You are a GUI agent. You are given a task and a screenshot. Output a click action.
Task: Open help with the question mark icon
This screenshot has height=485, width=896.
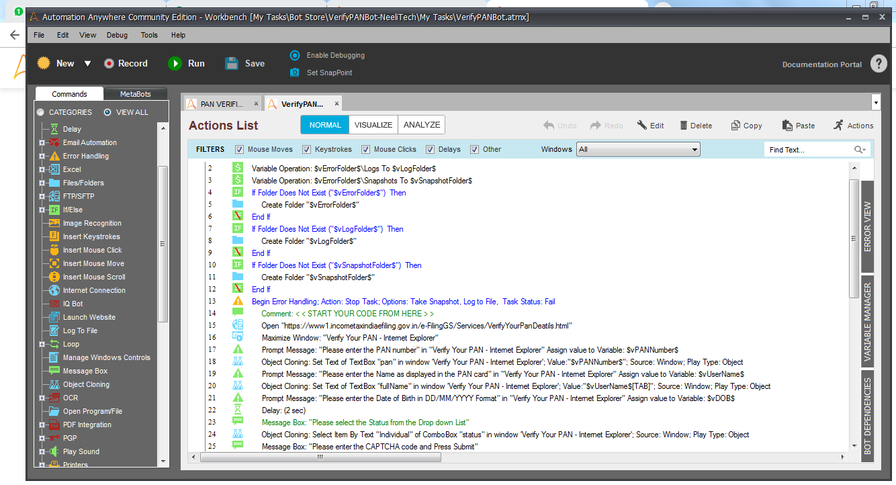pos(879,64)
